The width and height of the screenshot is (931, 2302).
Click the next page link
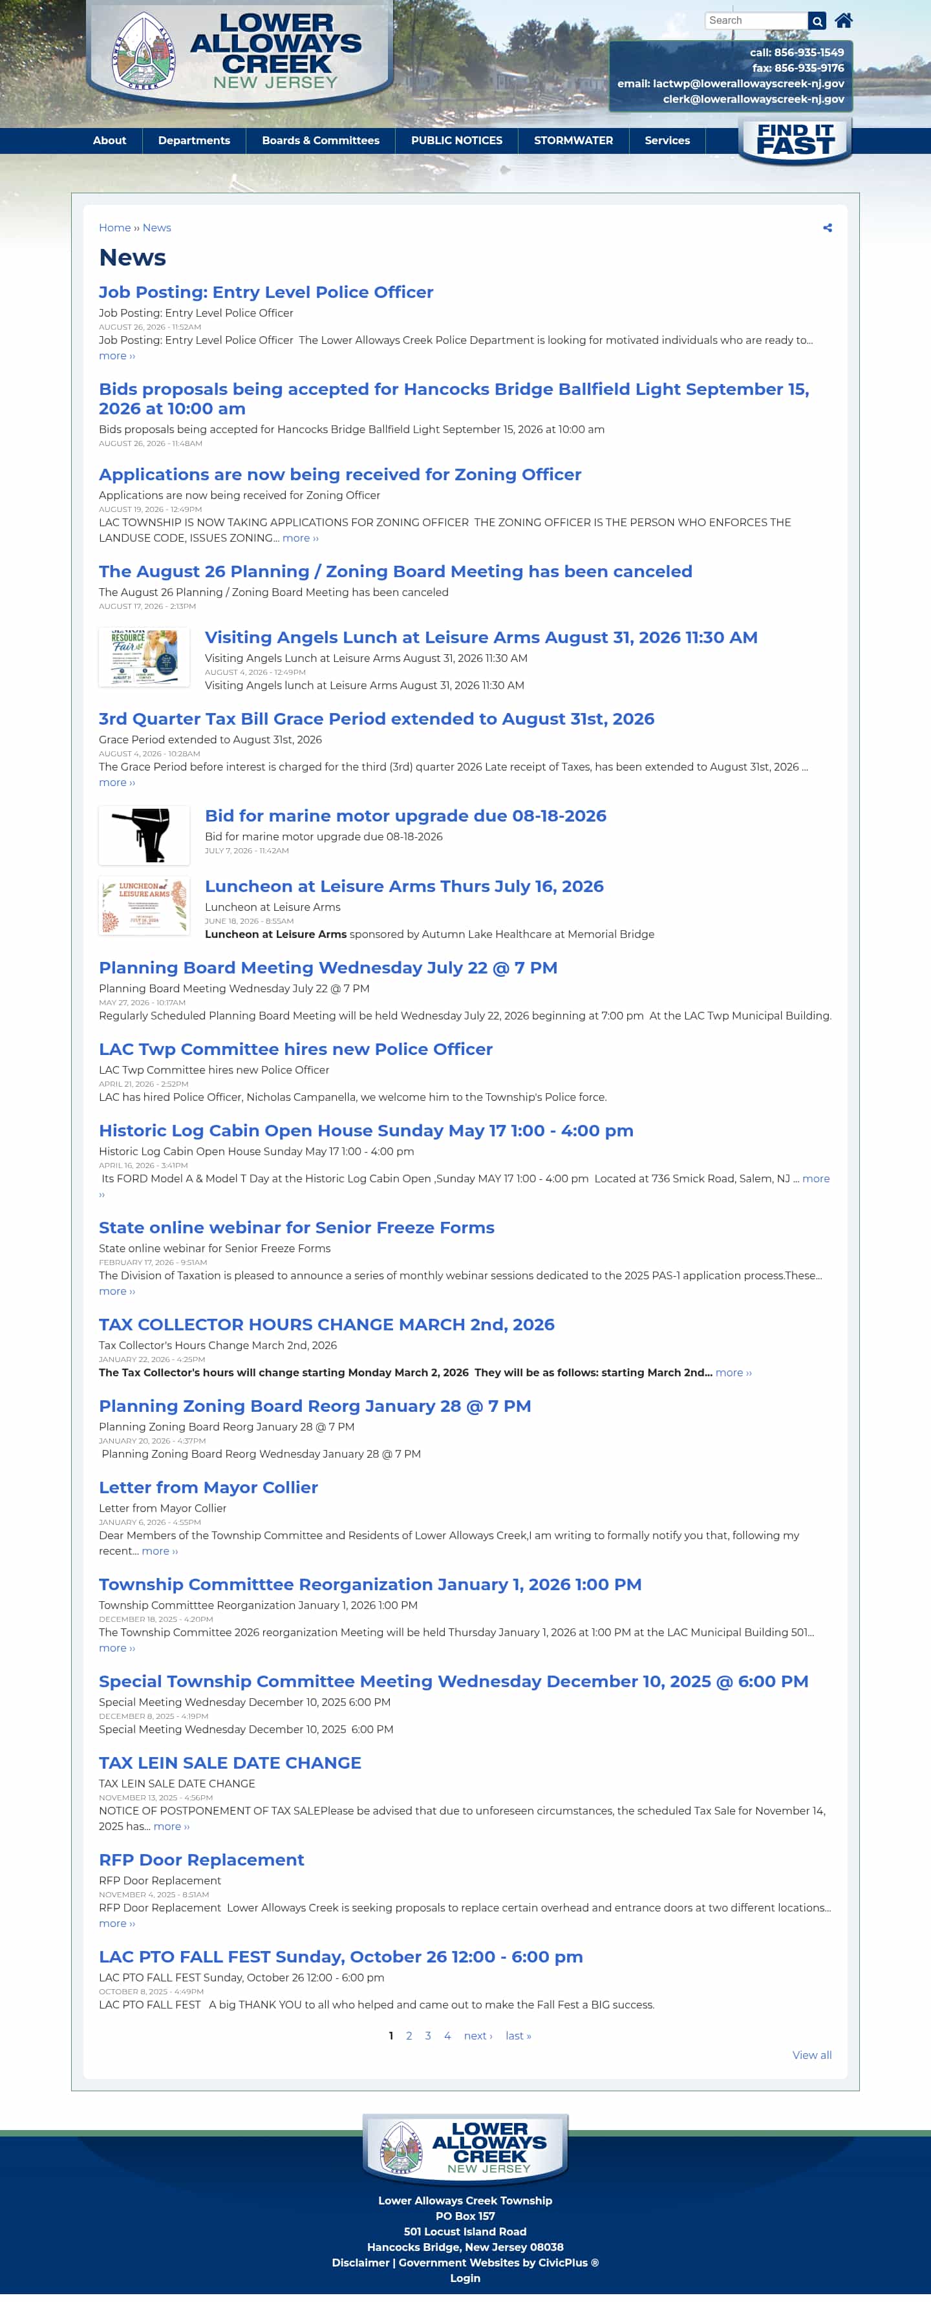coord(478,2036)
